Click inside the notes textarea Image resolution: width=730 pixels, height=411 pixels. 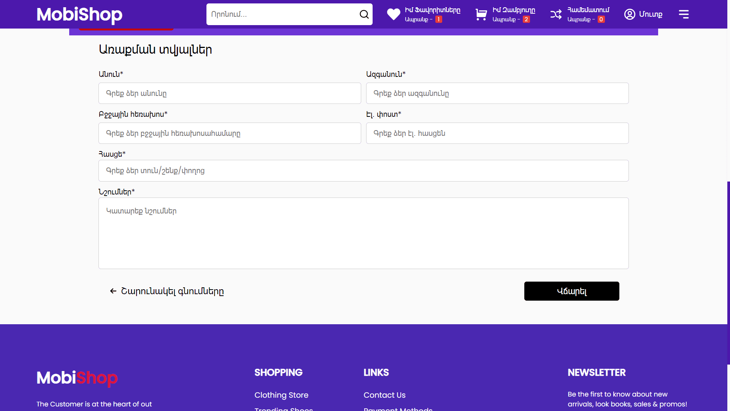coord(363,233)
